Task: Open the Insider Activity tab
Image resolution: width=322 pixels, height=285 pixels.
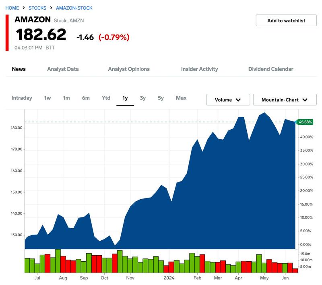Action: (199, 69)
